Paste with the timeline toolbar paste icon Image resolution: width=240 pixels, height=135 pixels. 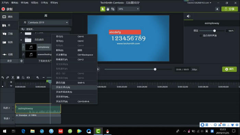(x=23, y=77)
